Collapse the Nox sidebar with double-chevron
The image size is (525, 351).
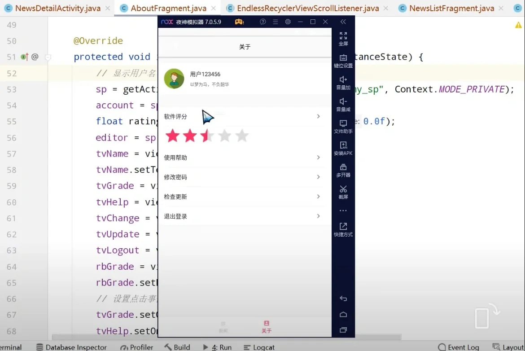pos(343,21)
